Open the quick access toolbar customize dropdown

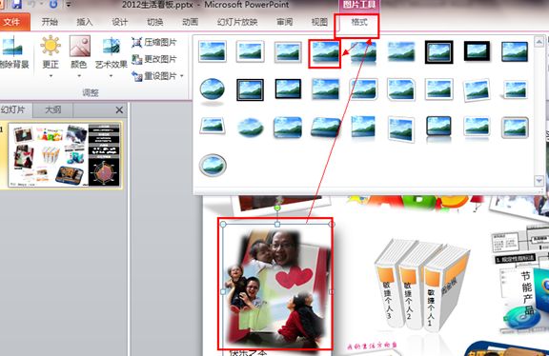69,5
